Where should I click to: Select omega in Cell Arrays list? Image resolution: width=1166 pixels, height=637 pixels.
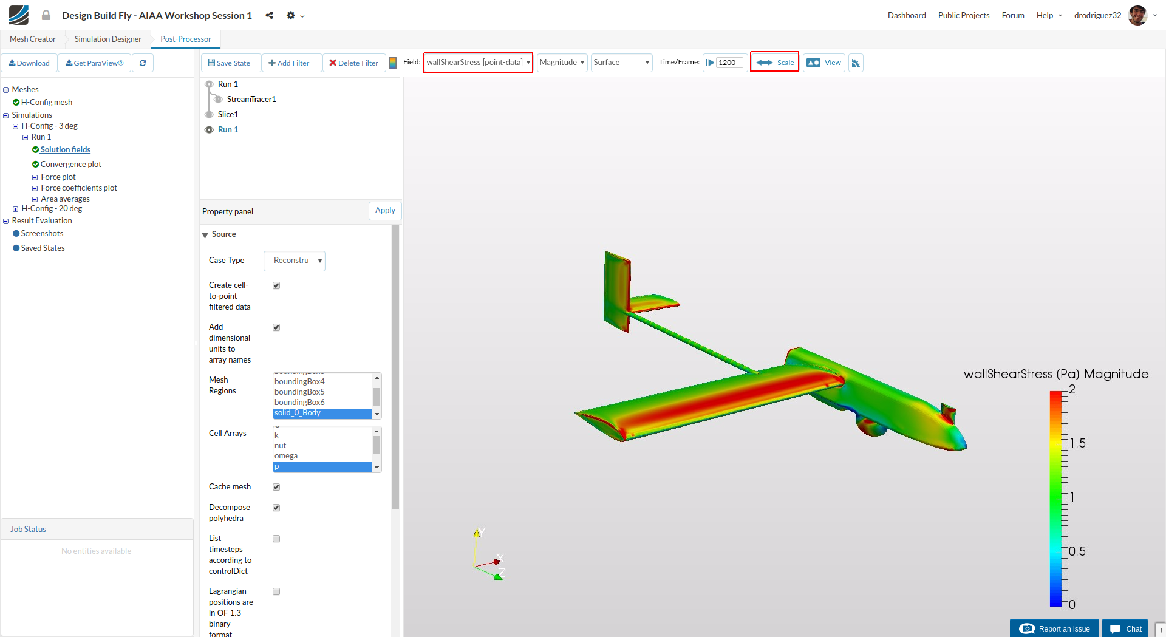tap(322, 456)
